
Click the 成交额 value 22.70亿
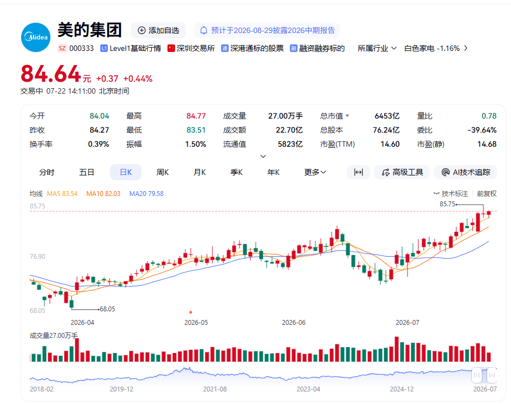coord(289,130)
